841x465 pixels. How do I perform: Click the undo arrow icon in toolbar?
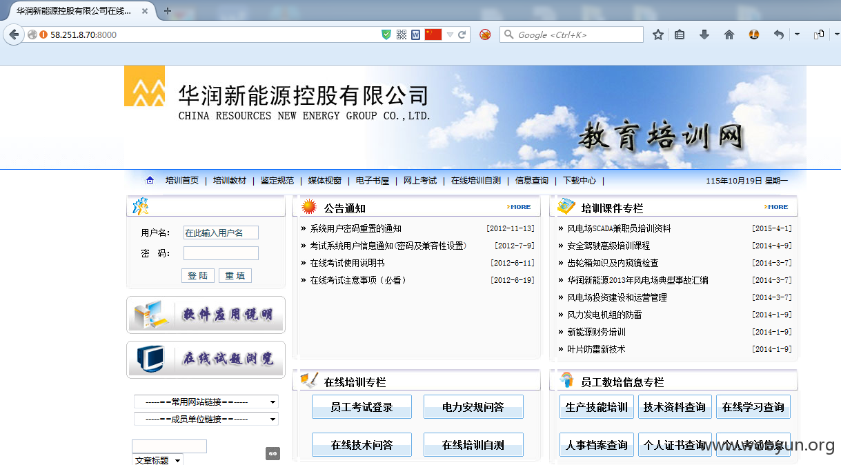pyautogui.click(x=779, y=34)
